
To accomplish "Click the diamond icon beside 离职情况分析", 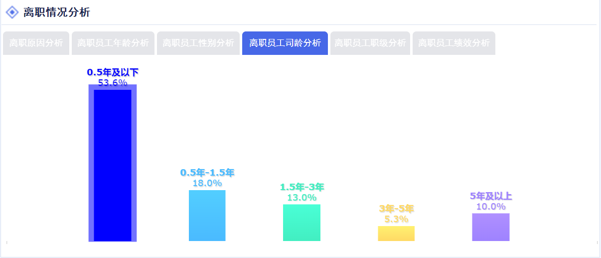I will pos(12,12).
